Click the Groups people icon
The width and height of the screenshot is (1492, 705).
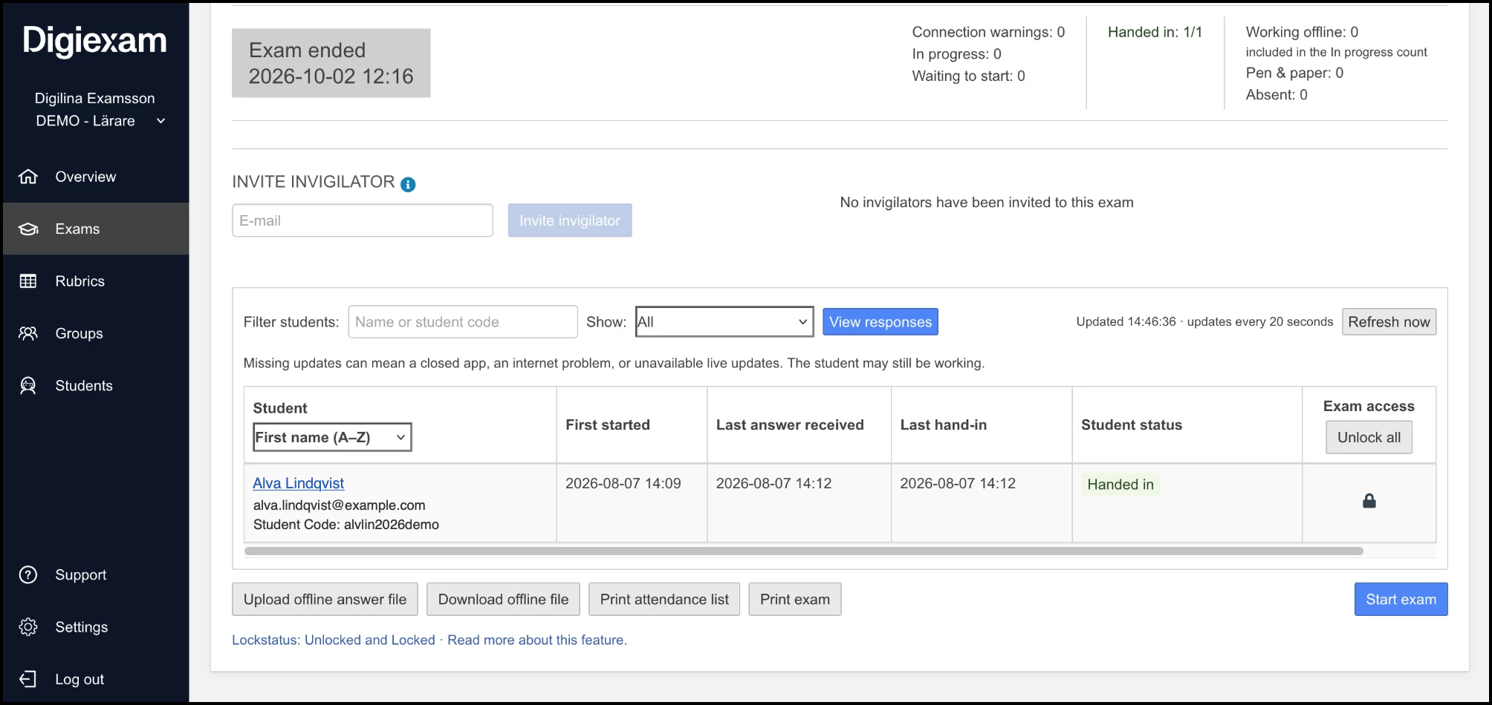pyautogui.click(x=28, y=333)
